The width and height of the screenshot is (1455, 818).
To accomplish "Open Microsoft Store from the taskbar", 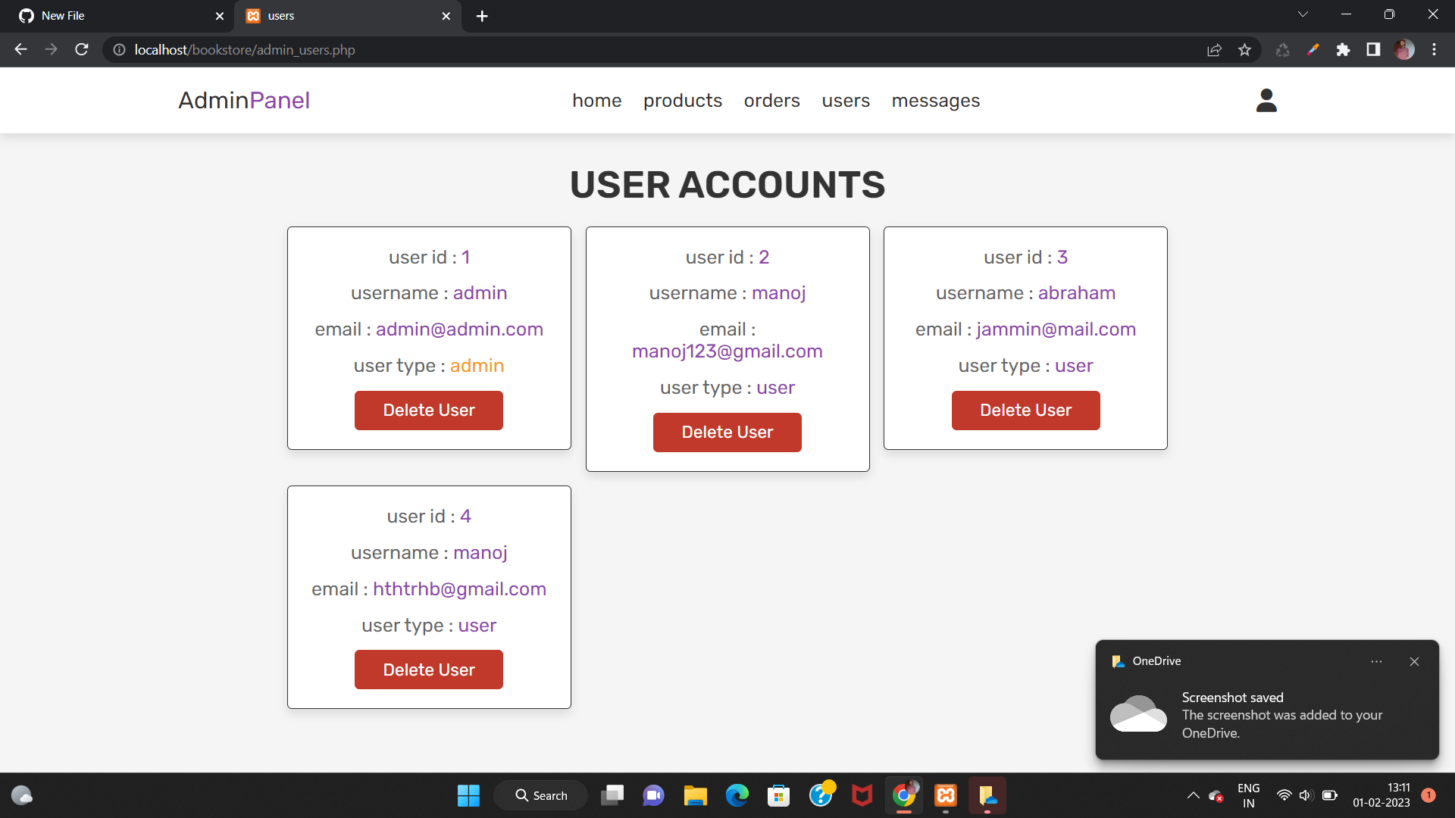I will click(778, 795).
